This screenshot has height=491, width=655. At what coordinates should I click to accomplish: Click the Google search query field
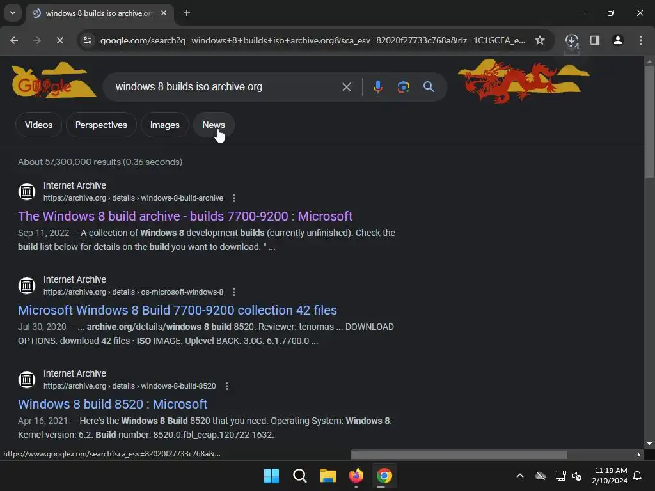click(x=226, y=87)
